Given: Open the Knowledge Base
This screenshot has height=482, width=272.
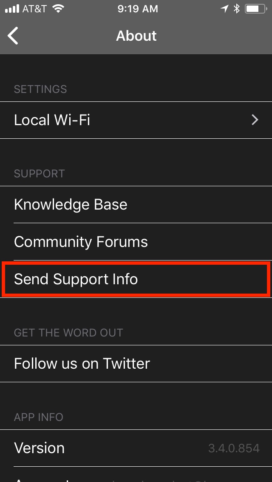Looking at the screenshot, I should [x=136, y=205].
